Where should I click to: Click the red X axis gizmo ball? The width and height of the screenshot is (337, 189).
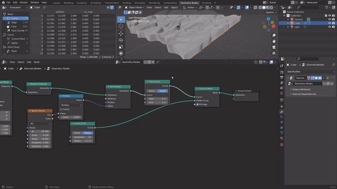click(x=274, y=26)
